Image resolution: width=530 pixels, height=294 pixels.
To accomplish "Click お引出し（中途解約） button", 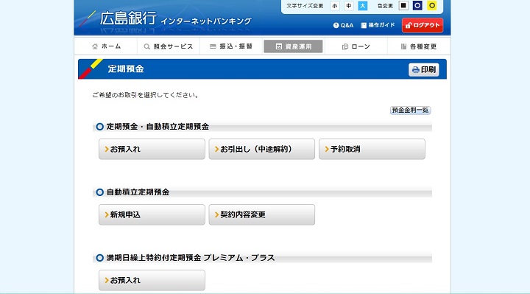I will (261, 149).
